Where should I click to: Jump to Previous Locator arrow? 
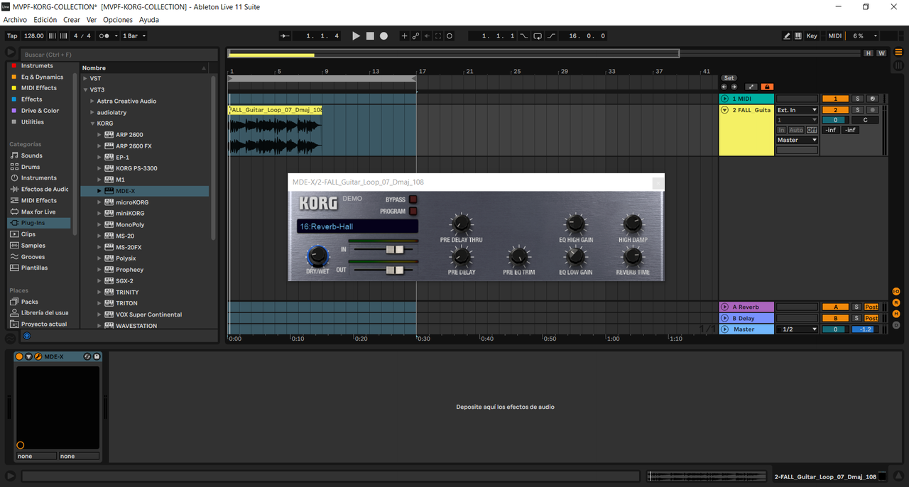click(724, 87)
